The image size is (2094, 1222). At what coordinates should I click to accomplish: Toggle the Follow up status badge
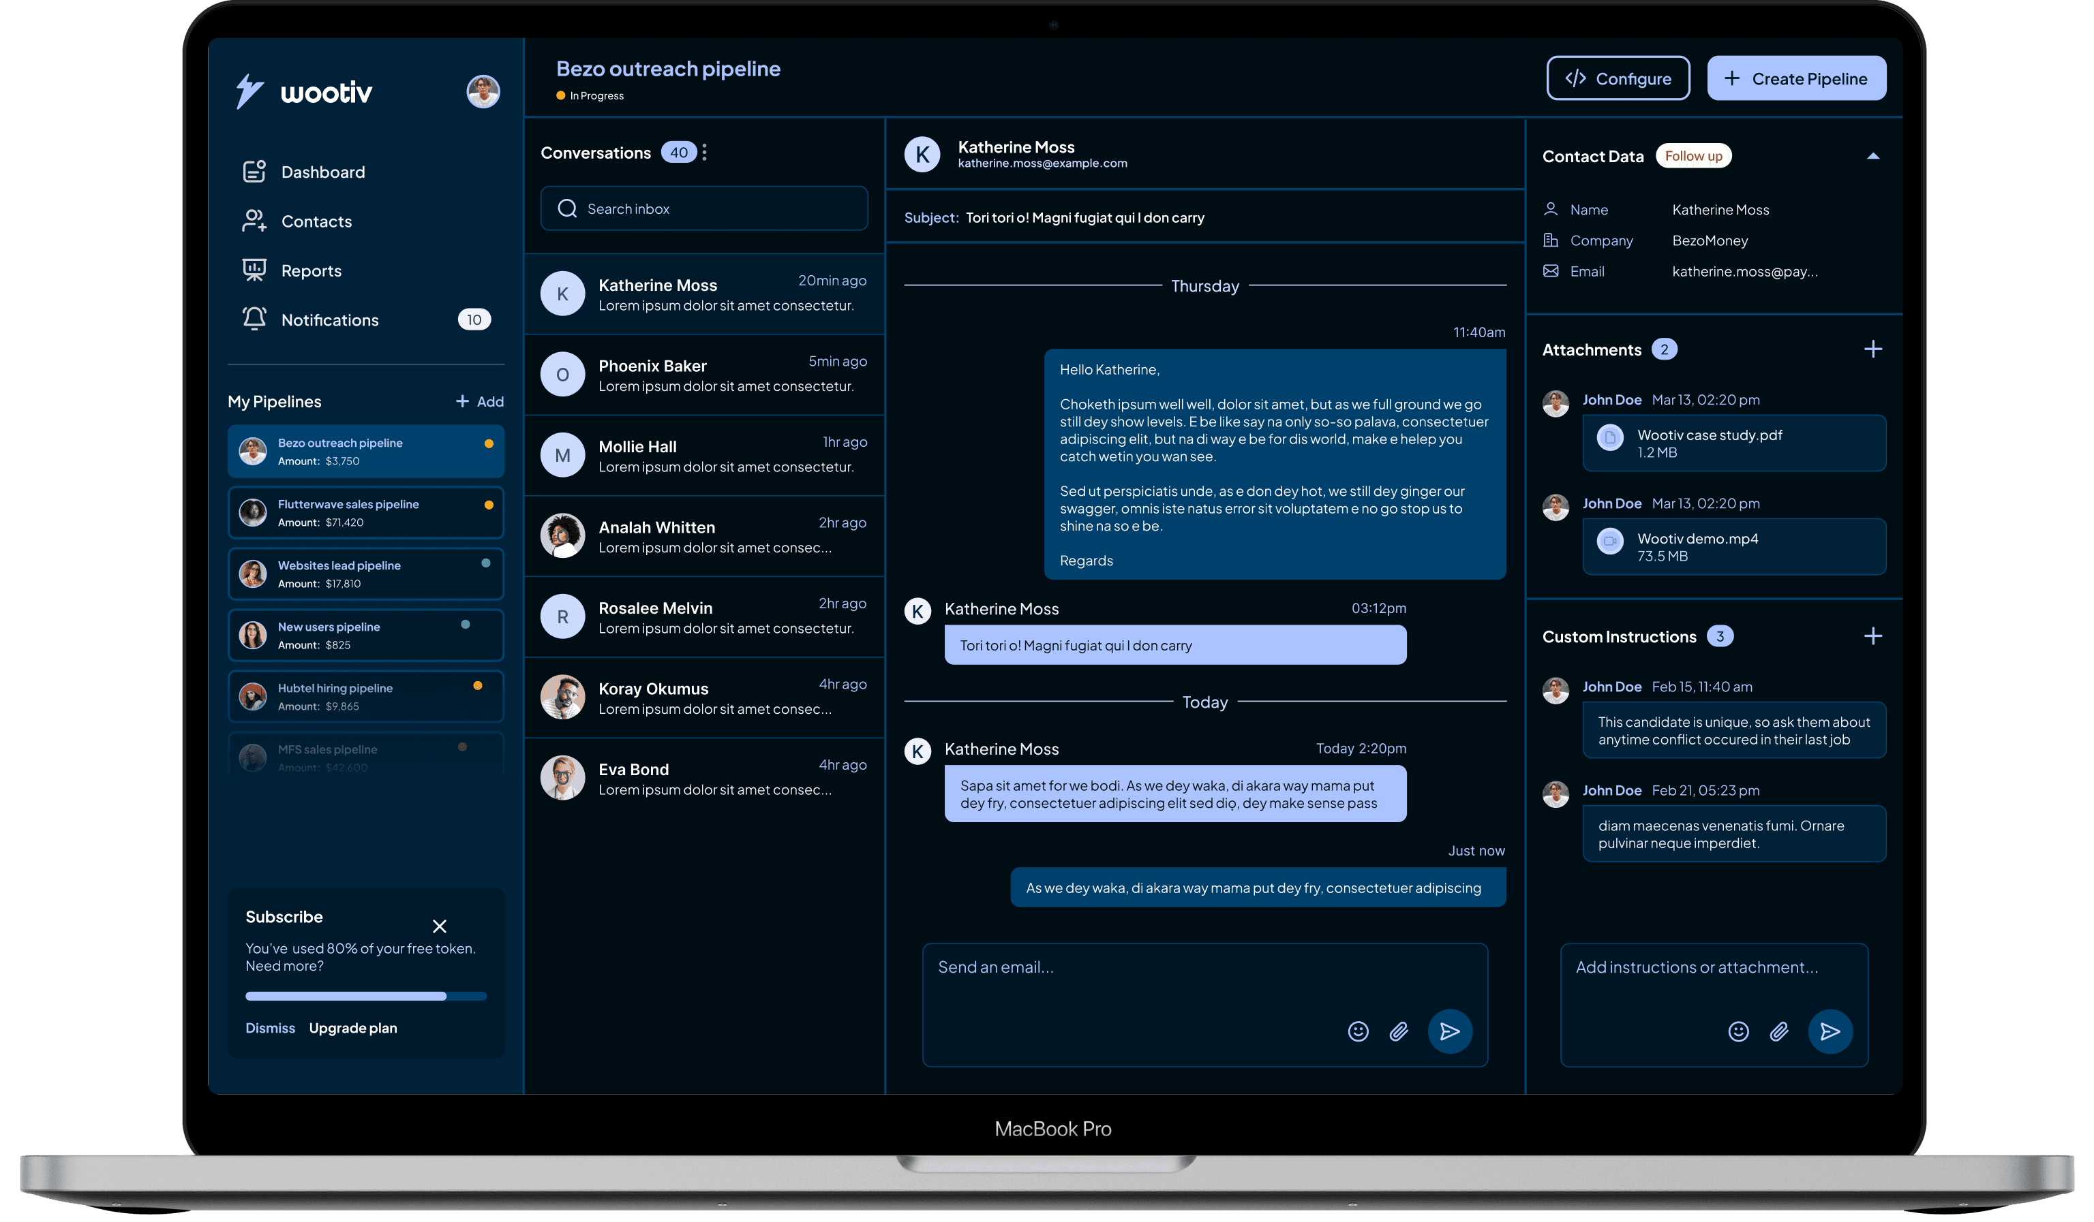[x=1693, y=155]
